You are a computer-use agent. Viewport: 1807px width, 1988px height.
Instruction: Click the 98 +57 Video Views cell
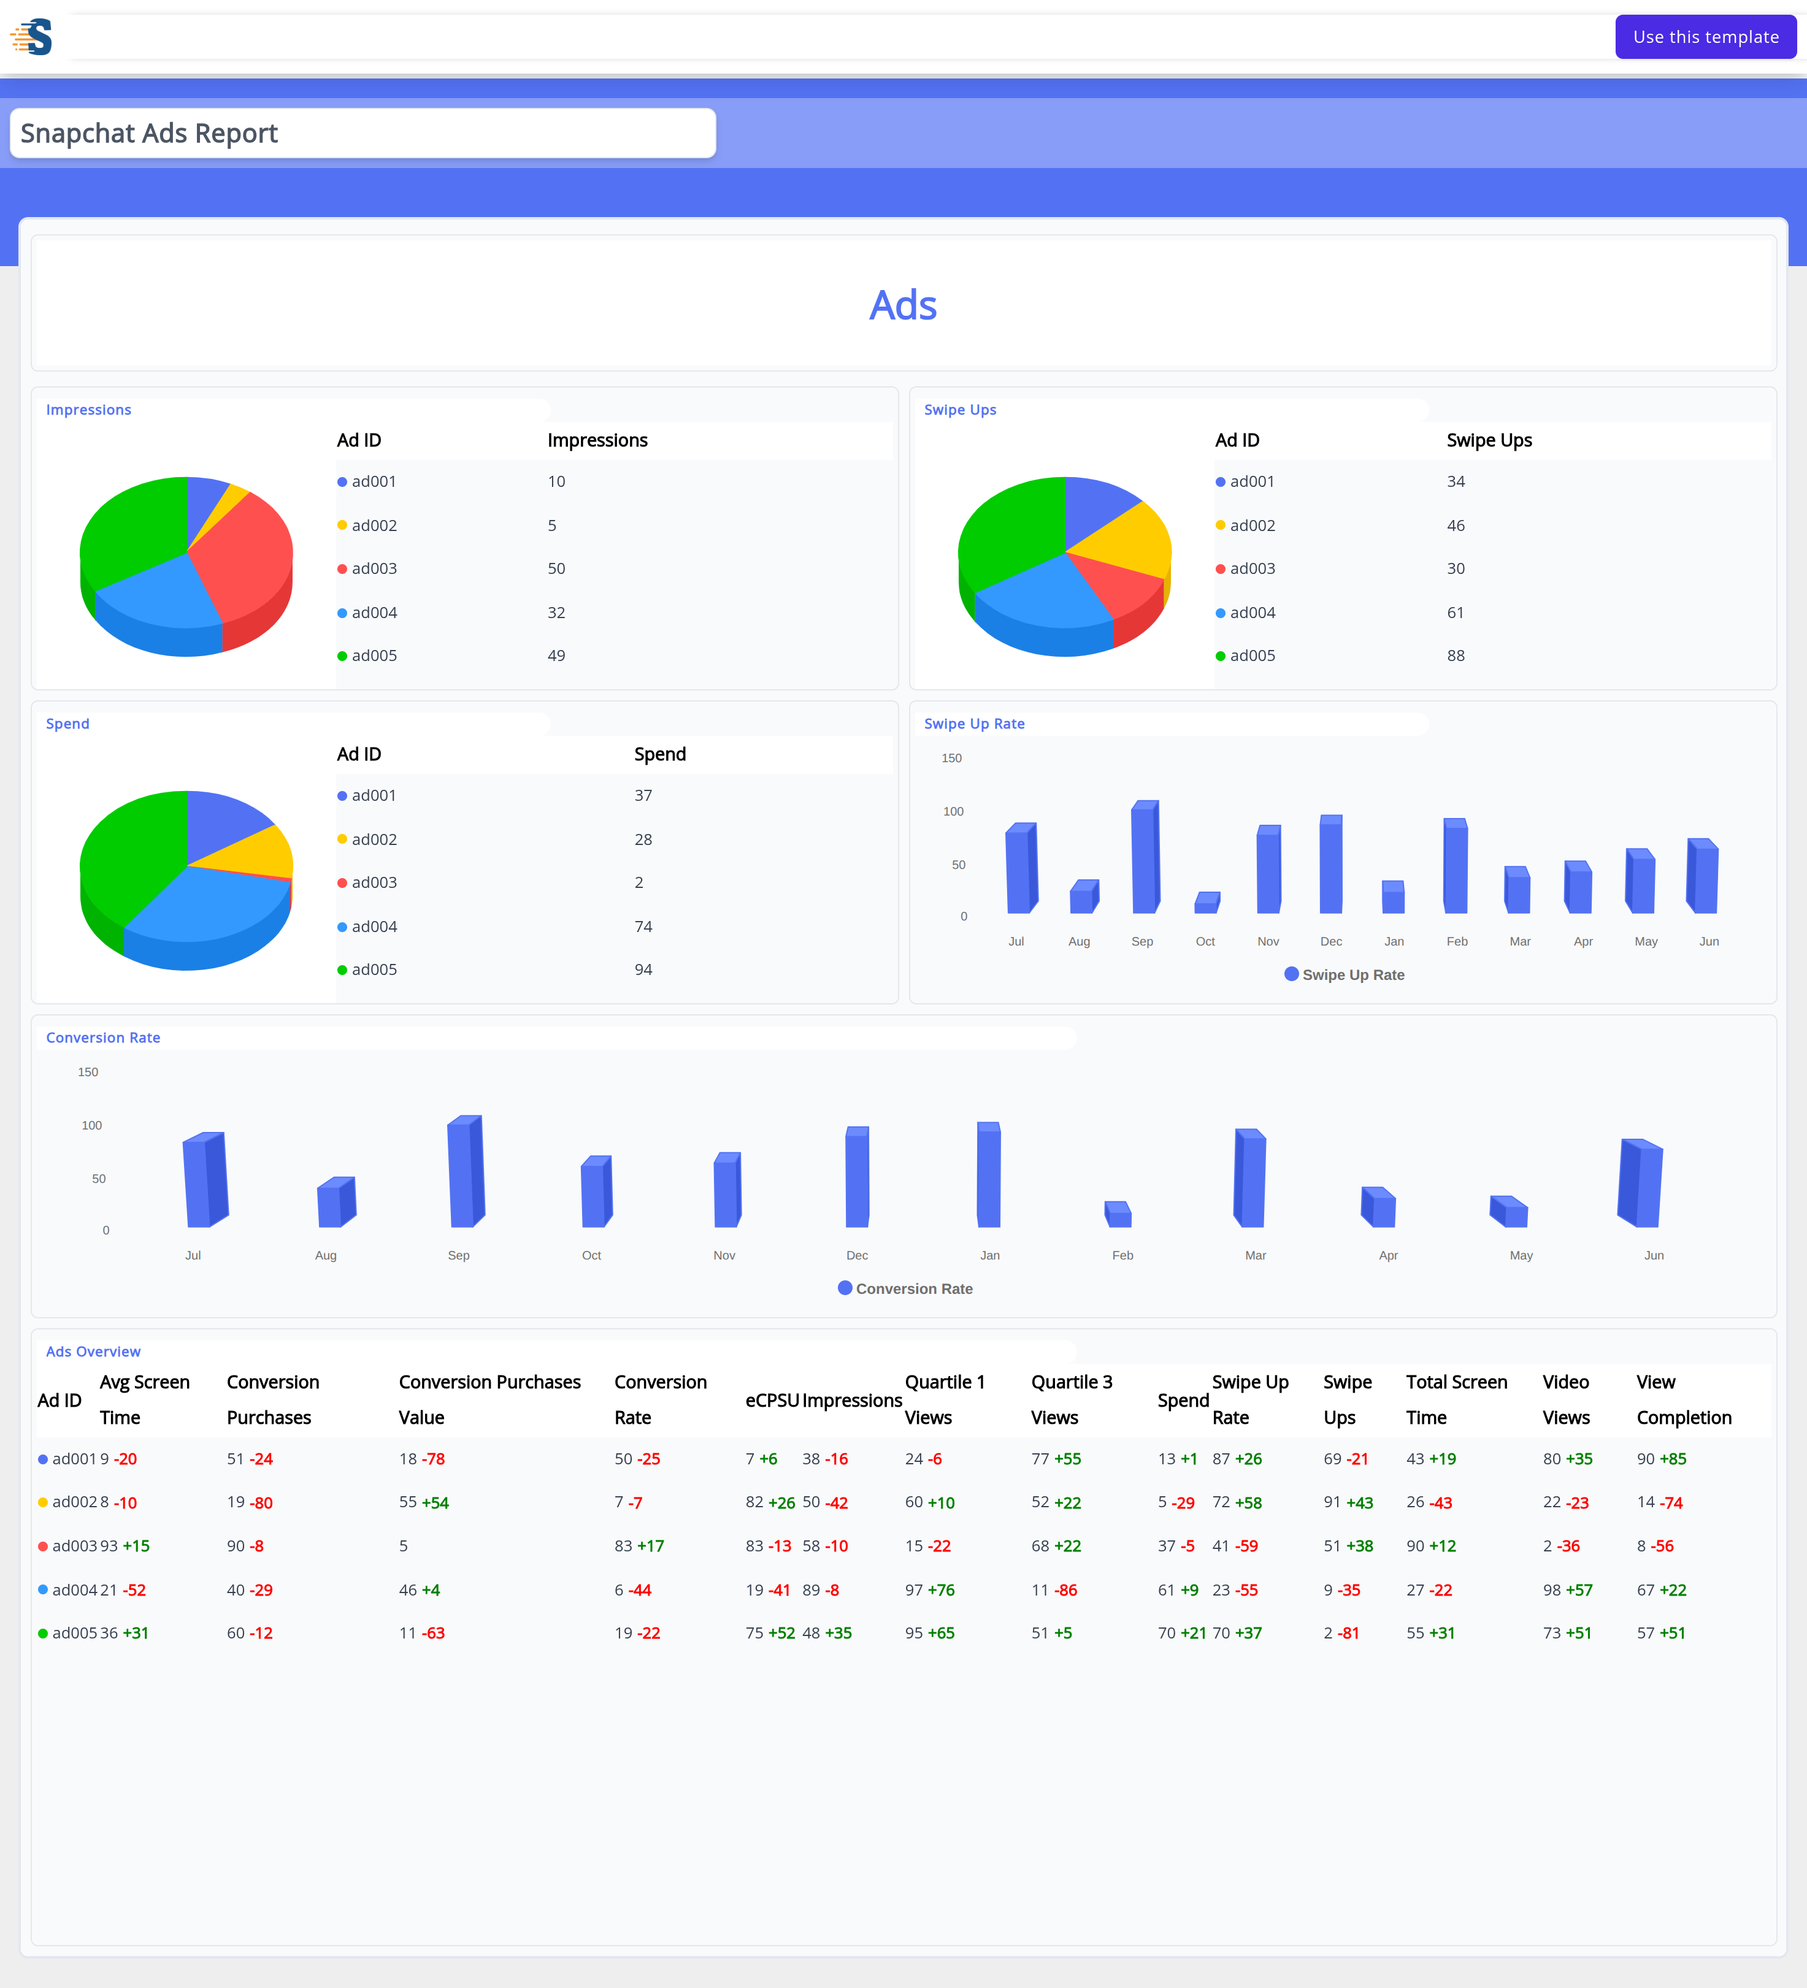pos(1568,1589)
